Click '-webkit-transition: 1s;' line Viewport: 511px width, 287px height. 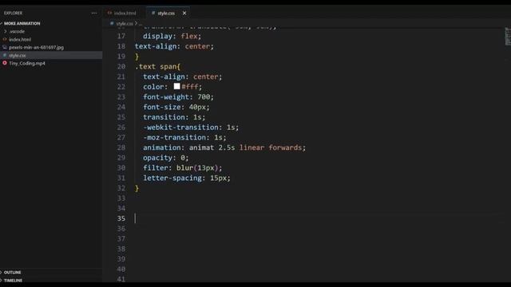click(191, 128)
